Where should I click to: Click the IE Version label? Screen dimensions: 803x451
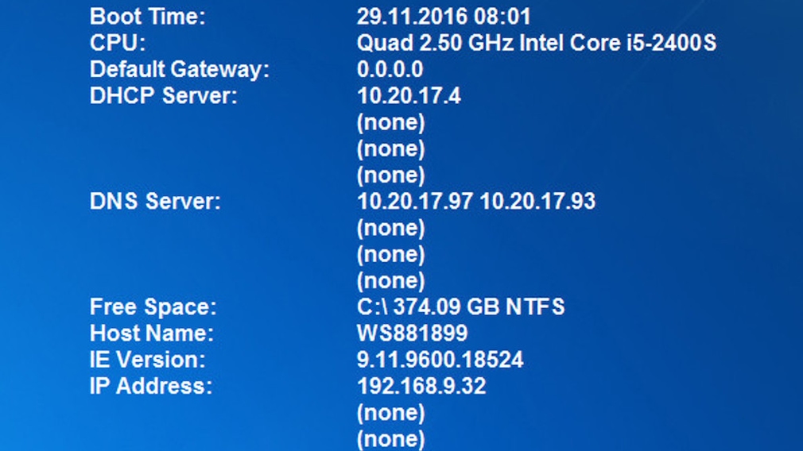click(x=148, y=360)
